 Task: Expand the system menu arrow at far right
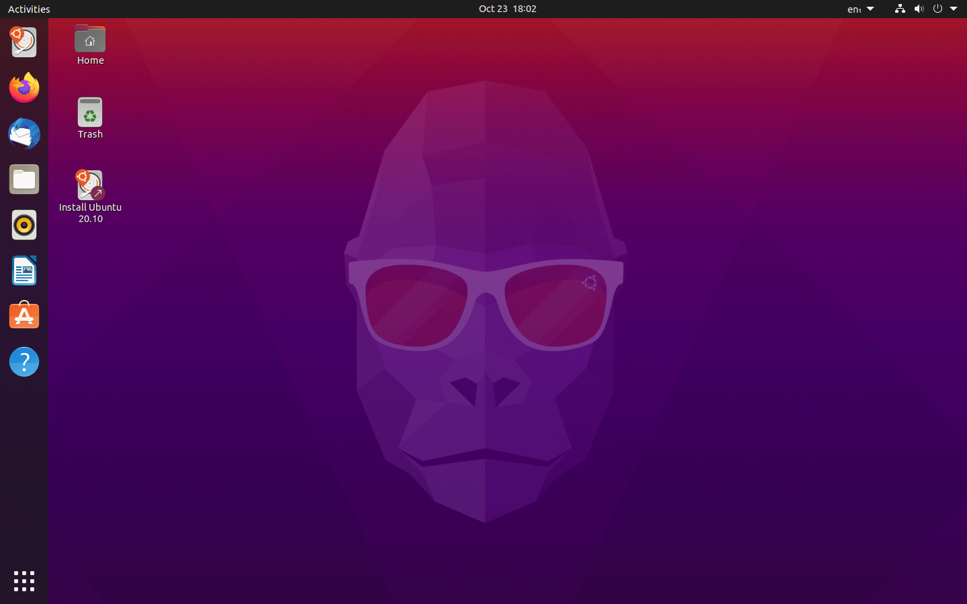tap(954, 9)
